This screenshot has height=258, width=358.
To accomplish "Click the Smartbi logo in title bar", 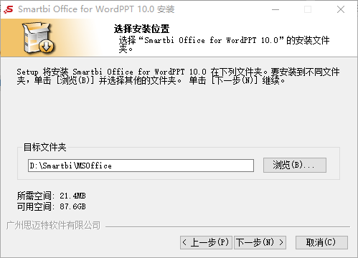I will pos(9,9).
